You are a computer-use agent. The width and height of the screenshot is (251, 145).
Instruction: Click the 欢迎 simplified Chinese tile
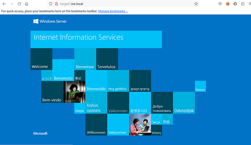tap(167, 119)
